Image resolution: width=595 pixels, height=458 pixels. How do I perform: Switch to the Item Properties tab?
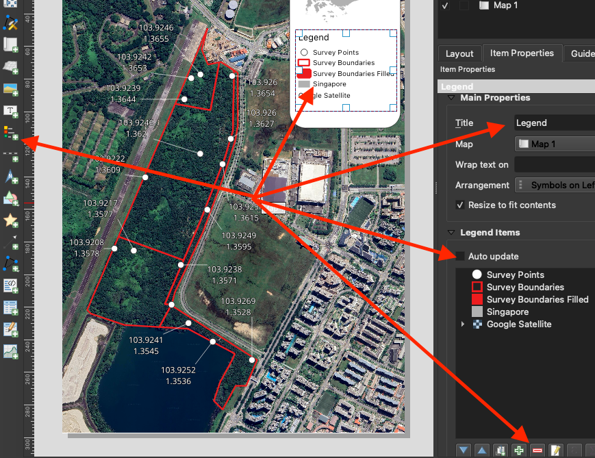522,53
